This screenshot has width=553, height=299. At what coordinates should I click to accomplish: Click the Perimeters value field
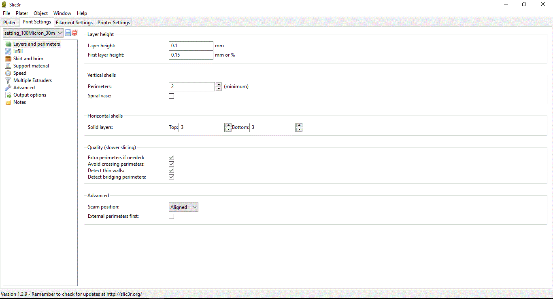[192, 86]
